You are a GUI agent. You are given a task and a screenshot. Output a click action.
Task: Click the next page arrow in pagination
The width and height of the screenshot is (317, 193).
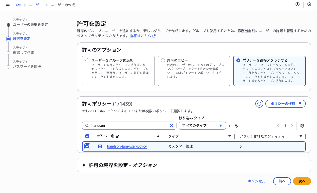[x=292, y=126]
